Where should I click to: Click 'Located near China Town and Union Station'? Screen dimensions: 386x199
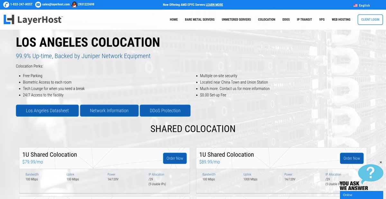tap(234, 82)
